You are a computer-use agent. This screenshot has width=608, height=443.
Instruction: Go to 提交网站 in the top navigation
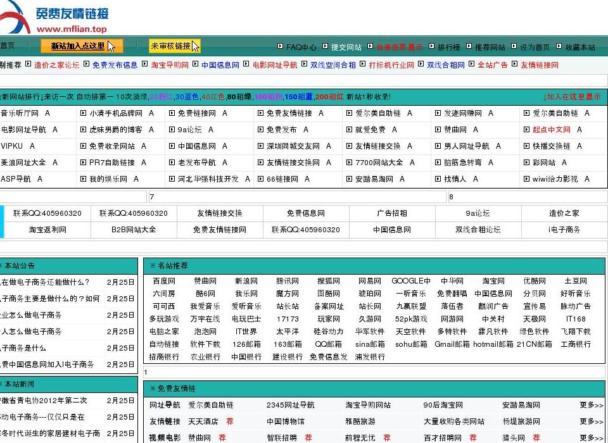pos(346,47)
